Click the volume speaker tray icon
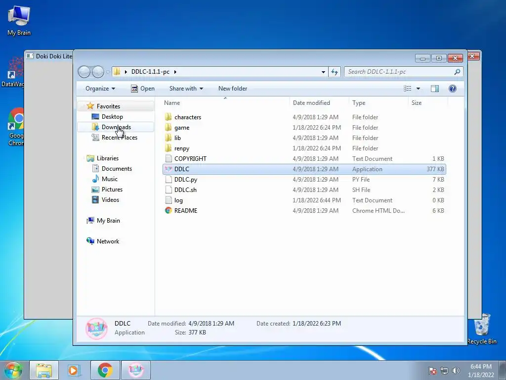 coord(456,370)
